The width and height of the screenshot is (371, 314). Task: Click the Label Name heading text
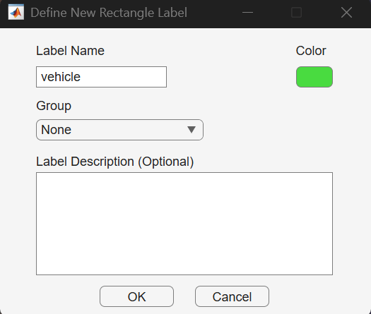click(70, 51)
